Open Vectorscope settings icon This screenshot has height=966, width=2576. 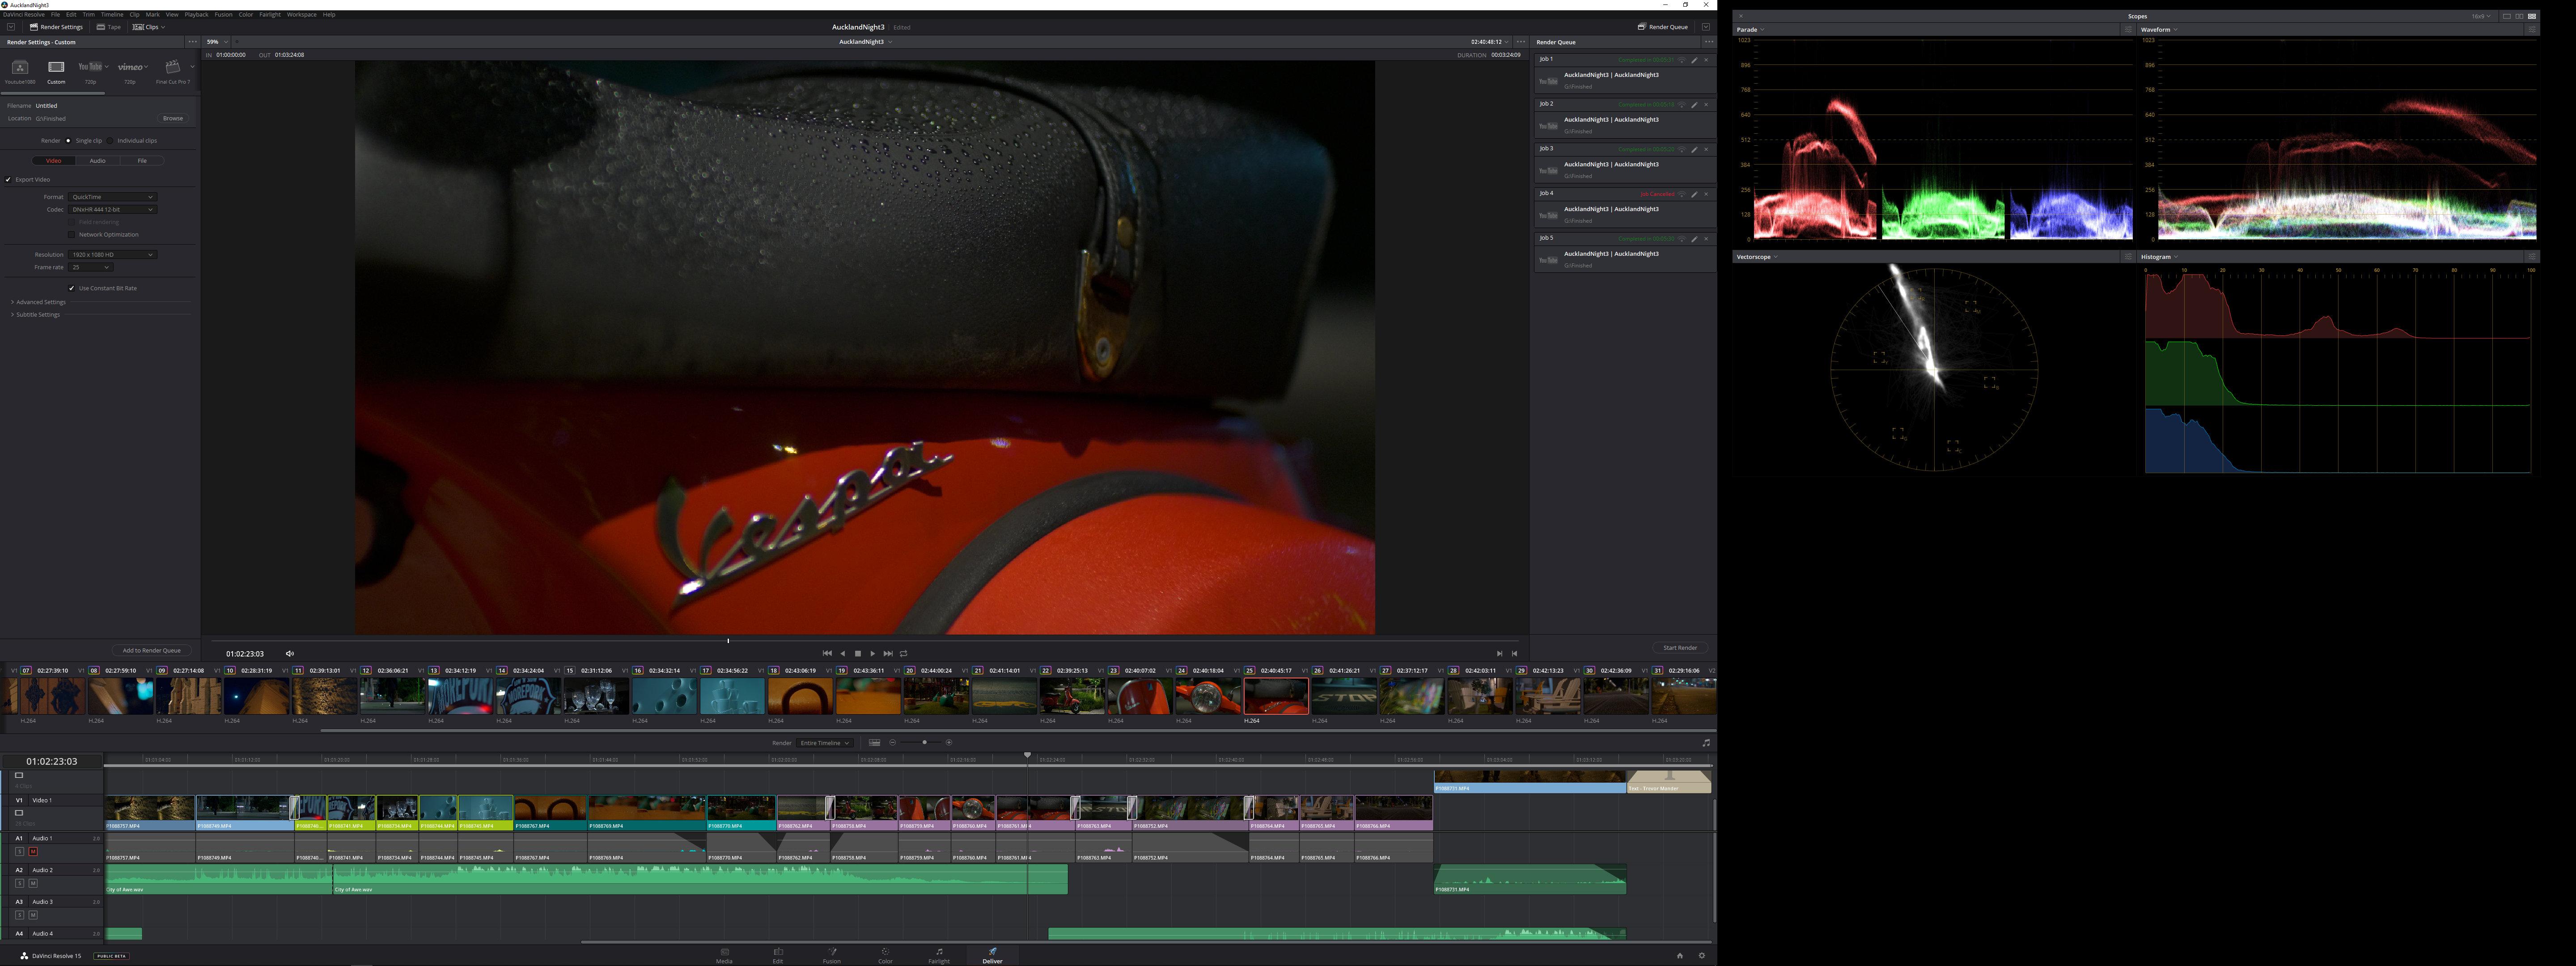(x=2127, y=257)
